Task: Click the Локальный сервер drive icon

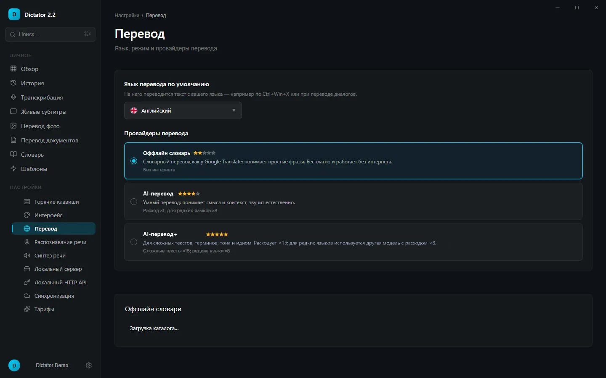Action: 27,269
